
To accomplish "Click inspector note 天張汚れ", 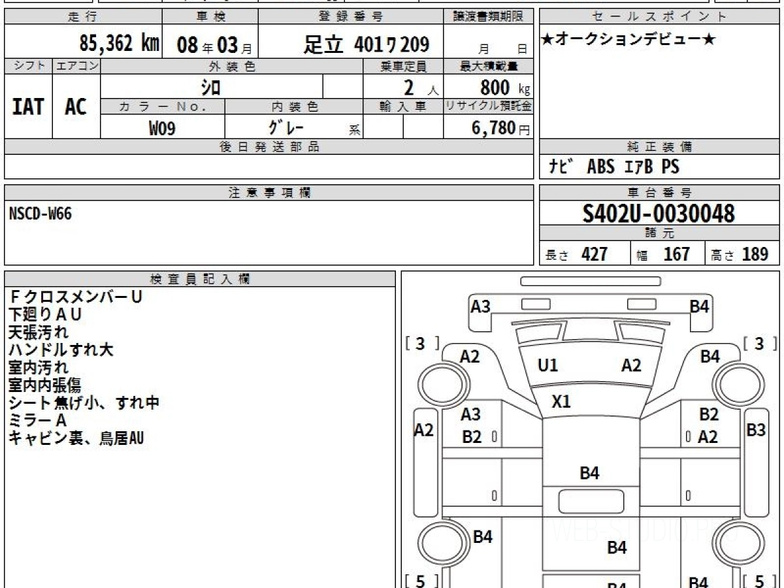I will [x=38, y=333].
